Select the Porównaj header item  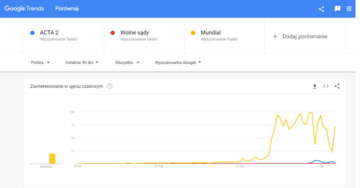pos(67,9)
